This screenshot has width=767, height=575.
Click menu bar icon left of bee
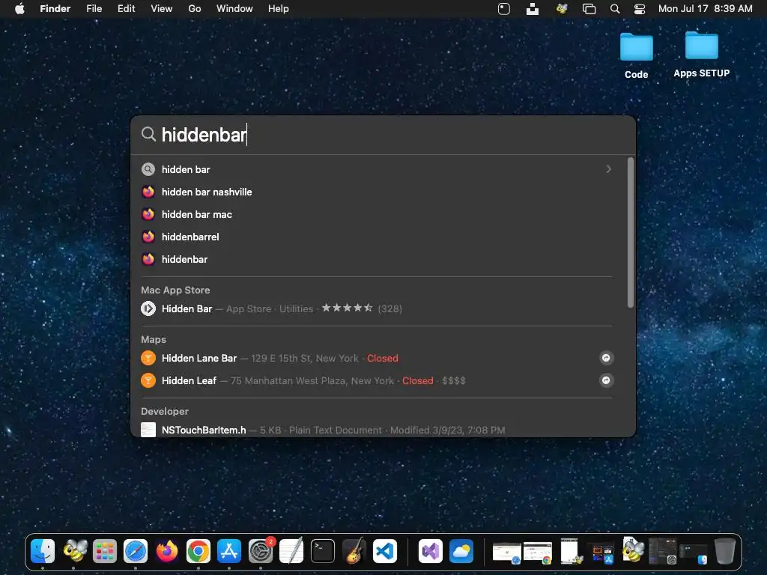click(533, 9)
